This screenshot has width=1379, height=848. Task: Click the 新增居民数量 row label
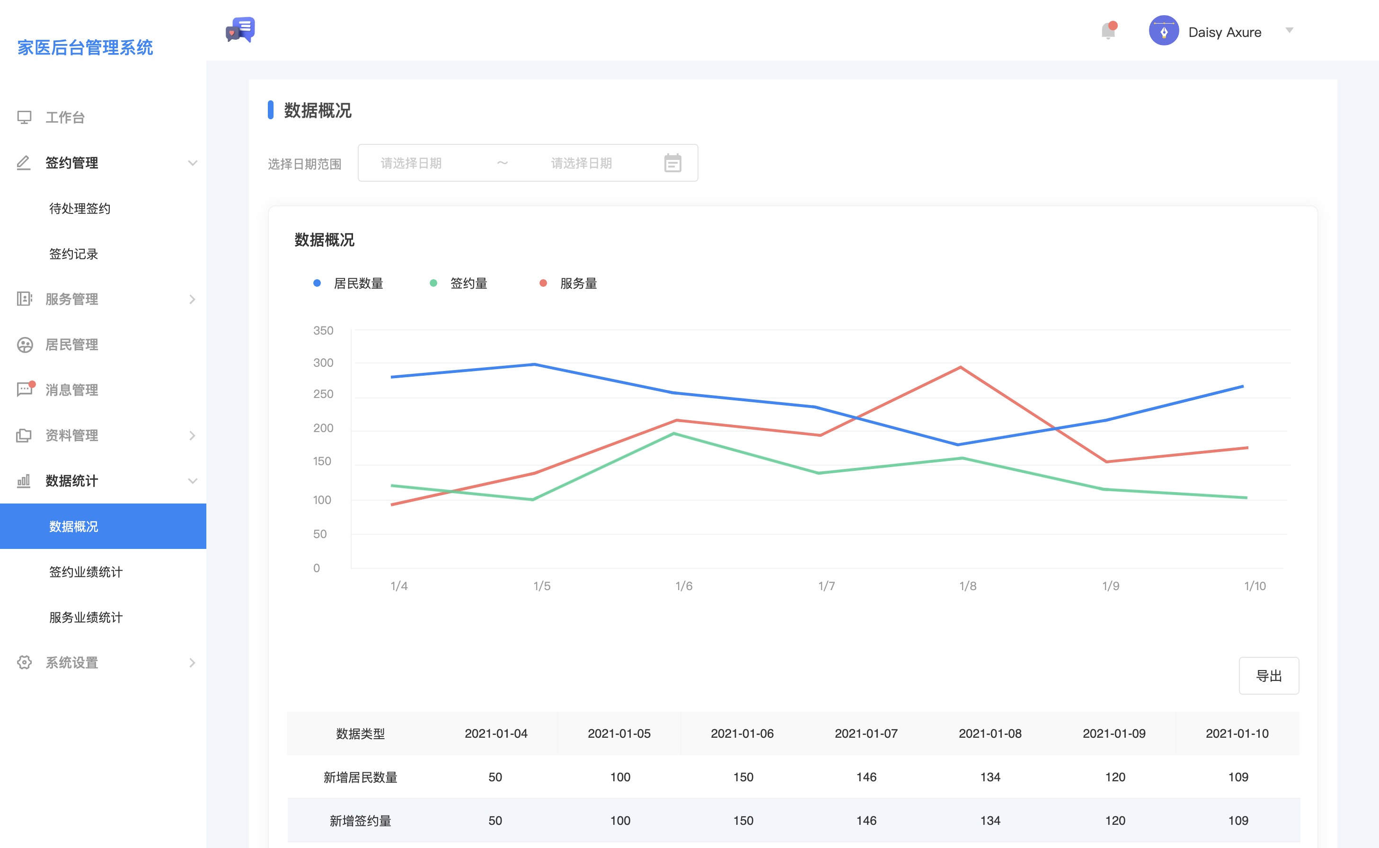pyautogui.click(x=361, y=777)
